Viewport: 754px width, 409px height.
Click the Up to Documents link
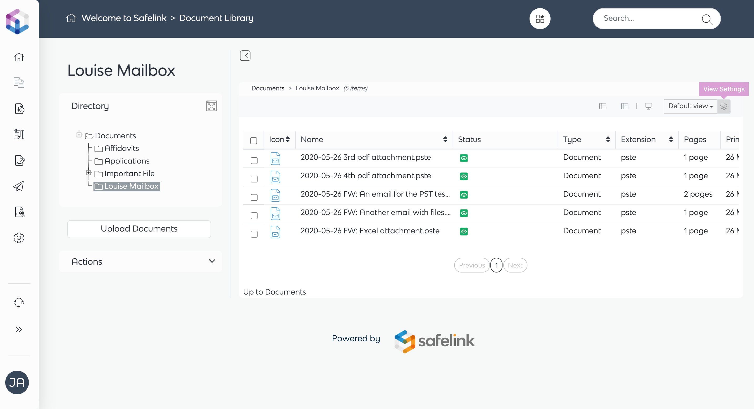click(x=274, y=292)
